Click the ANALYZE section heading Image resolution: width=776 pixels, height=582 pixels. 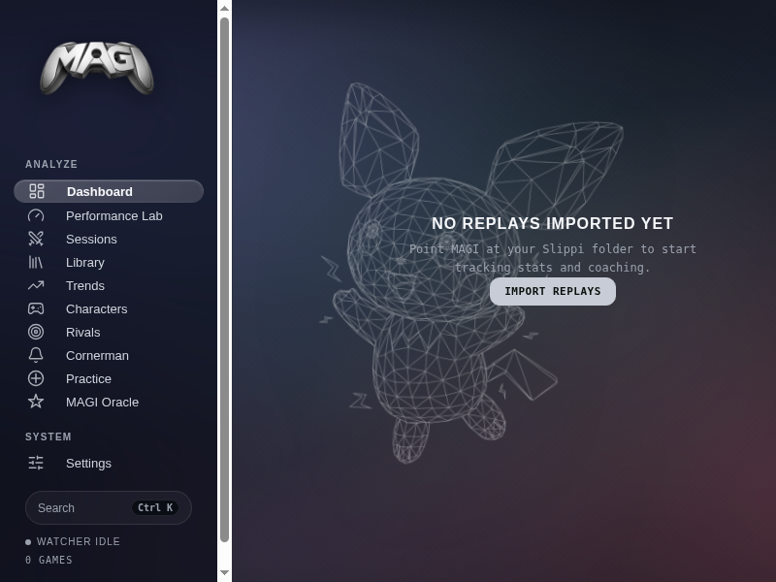51,164
